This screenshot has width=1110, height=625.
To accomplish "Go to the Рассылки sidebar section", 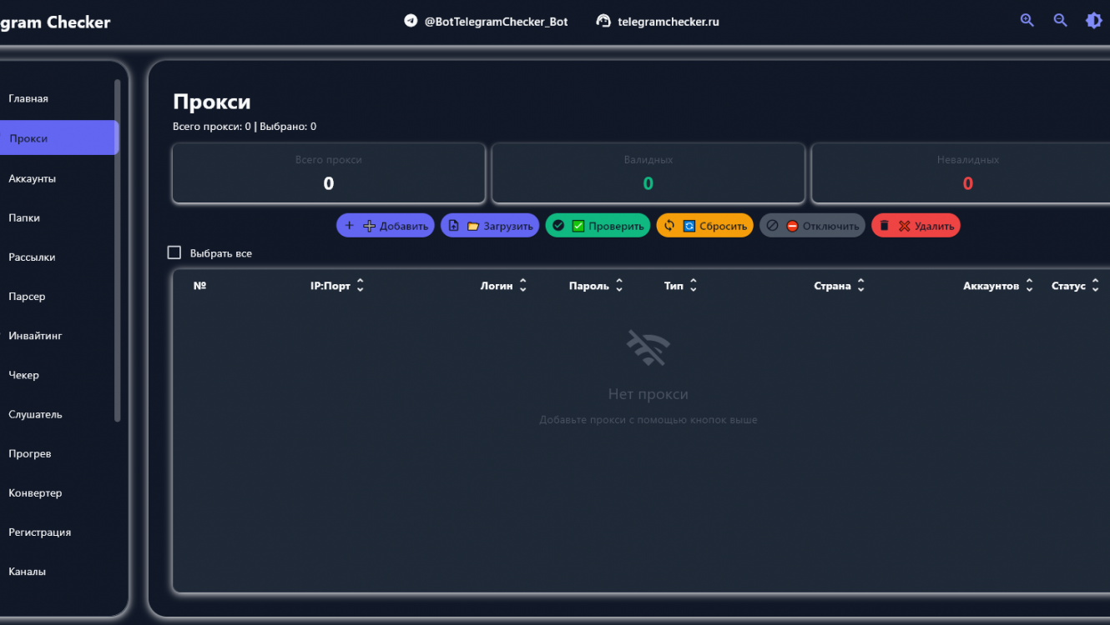I will click(x=33, y=257).
